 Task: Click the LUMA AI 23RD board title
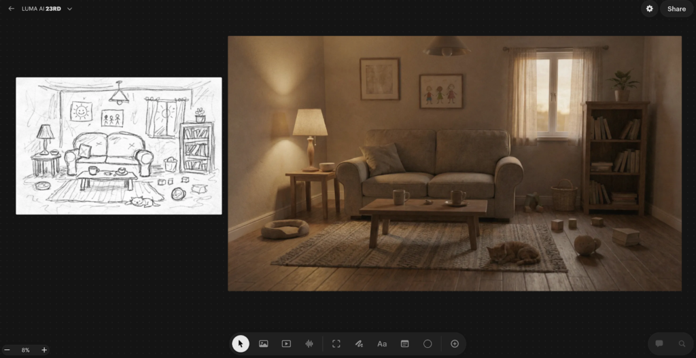click(41, 9)
